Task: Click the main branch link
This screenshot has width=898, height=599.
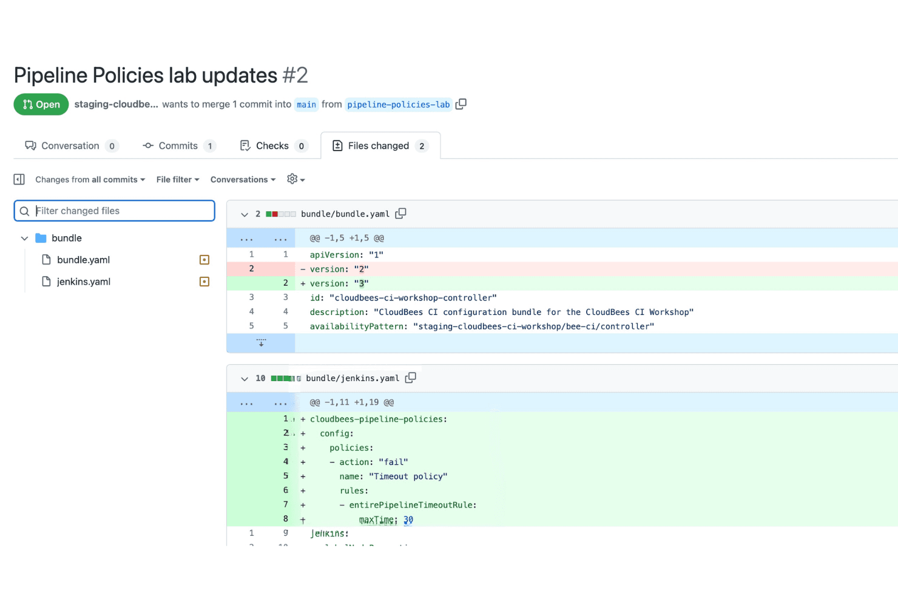Action: tap(306, 104)
